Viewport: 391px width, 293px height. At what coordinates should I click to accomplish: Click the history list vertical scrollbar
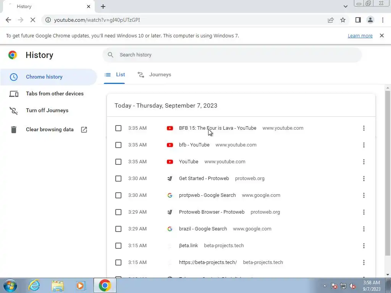point(388,173)
